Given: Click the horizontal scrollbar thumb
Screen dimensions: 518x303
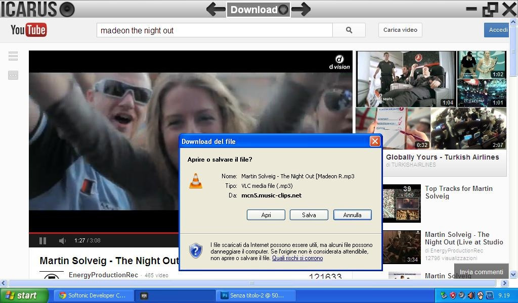Looking at the screenshot, I should point(252,283).
